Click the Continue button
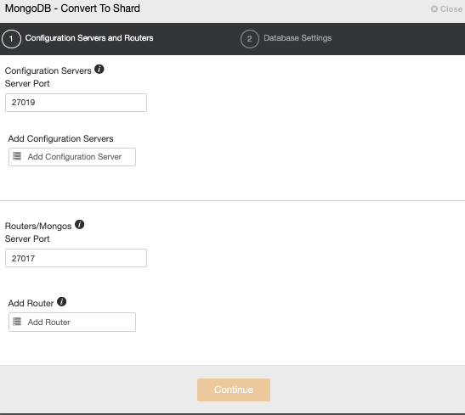465x415 pixels. tap(234, 390)
